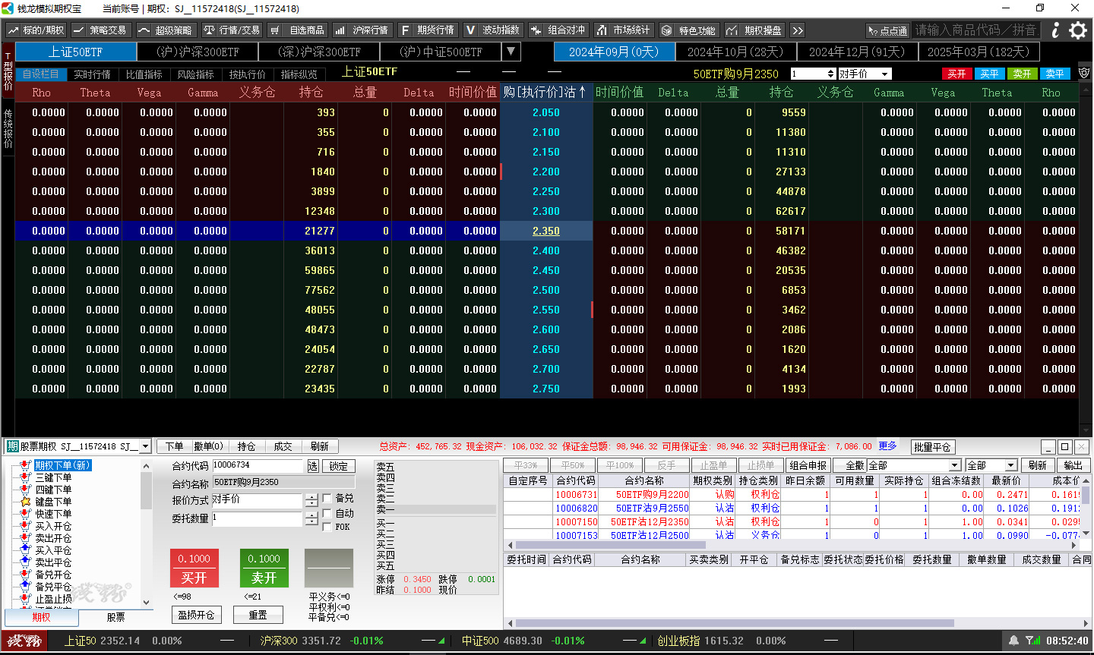Expand the ETF list dropdown arrow

click(511, 52)
